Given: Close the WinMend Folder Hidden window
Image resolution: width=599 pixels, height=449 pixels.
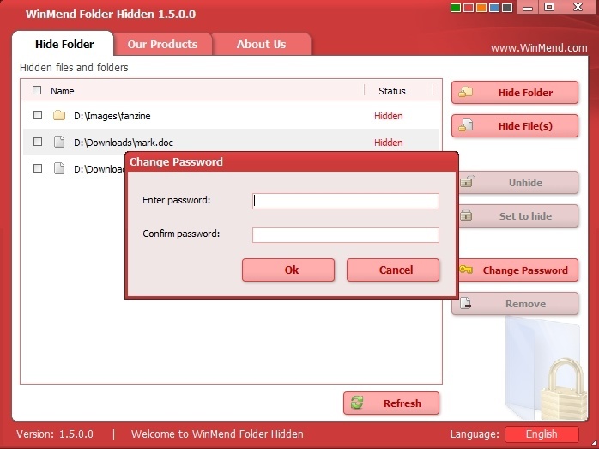Looking at the screenshot, I should click(x=578, y=7).
